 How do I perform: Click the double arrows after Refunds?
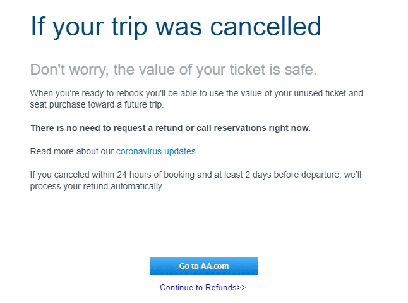(x=241, y=287)
